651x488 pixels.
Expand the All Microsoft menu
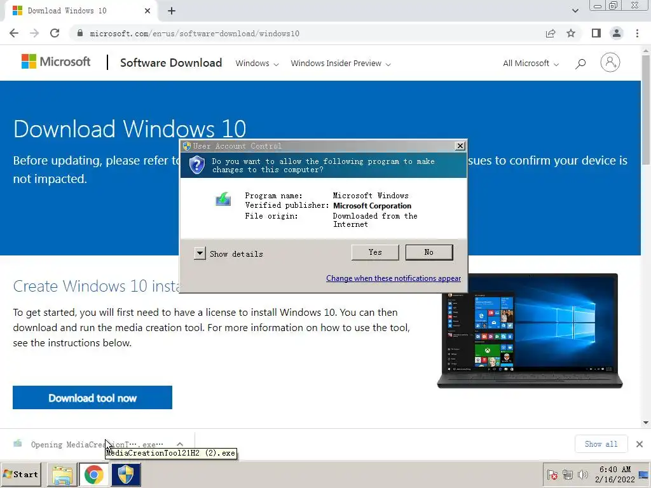tap(531, 64)
